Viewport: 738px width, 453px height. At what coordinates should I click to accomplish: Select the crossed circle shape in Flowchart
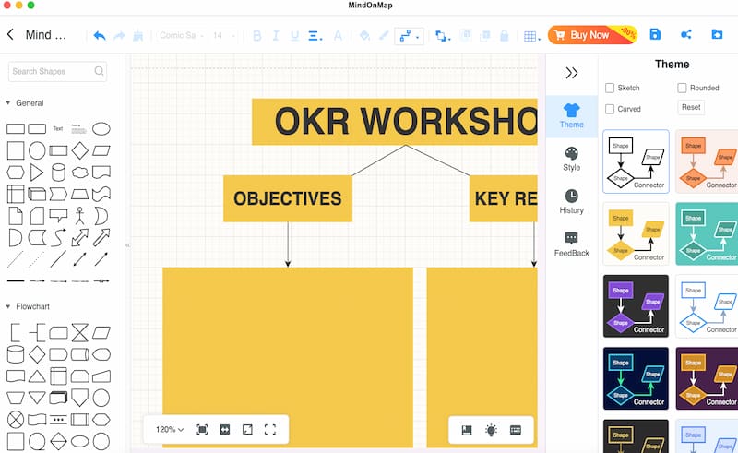16,419
